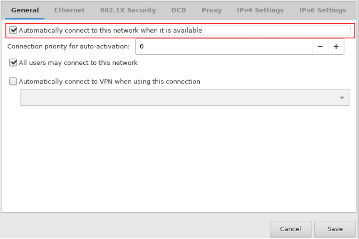This screenshot has width=359, height=239.
Task: Click the 'Connection priority for auto-activation' label
Action: (x=68, y=46)
